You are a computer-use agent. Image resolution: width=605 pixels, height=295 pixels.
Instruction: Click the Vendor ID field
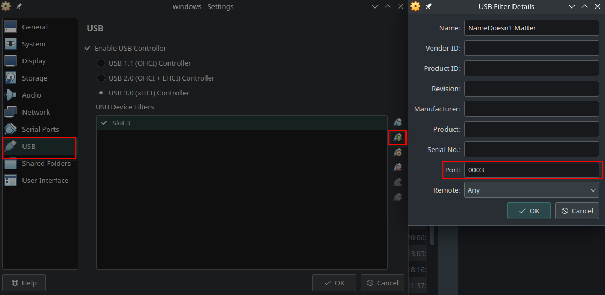coord(531,48)
